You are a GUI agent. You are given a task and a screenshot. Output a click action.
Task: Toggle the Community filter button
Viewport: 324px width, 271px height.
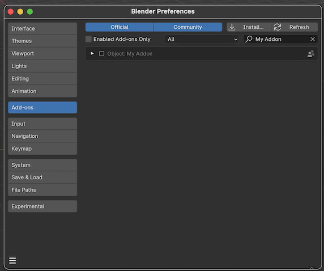188,27
